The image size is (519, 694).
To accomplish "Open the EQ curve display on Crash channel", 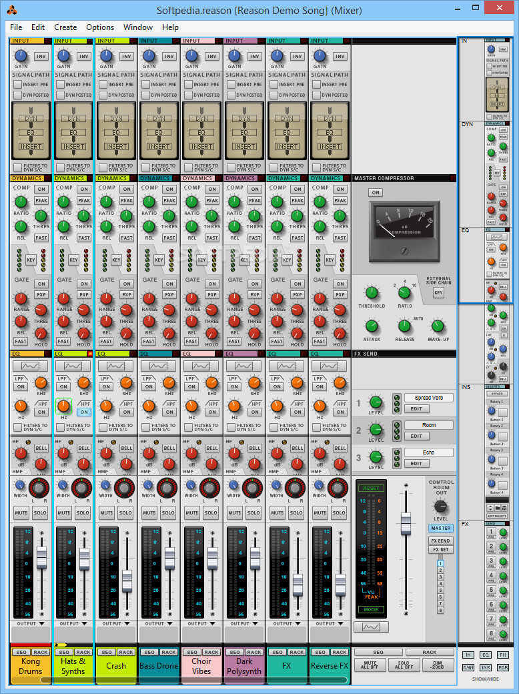I will [x=115, y=366].
